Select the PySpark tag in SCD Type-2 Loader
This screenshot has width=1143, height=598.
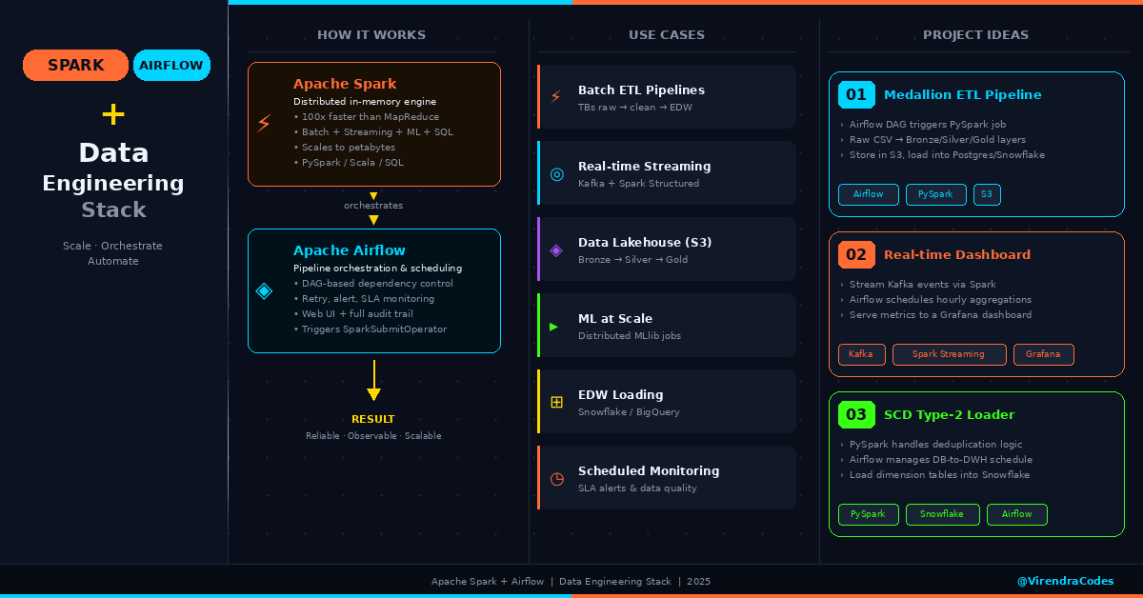(868, 514)
